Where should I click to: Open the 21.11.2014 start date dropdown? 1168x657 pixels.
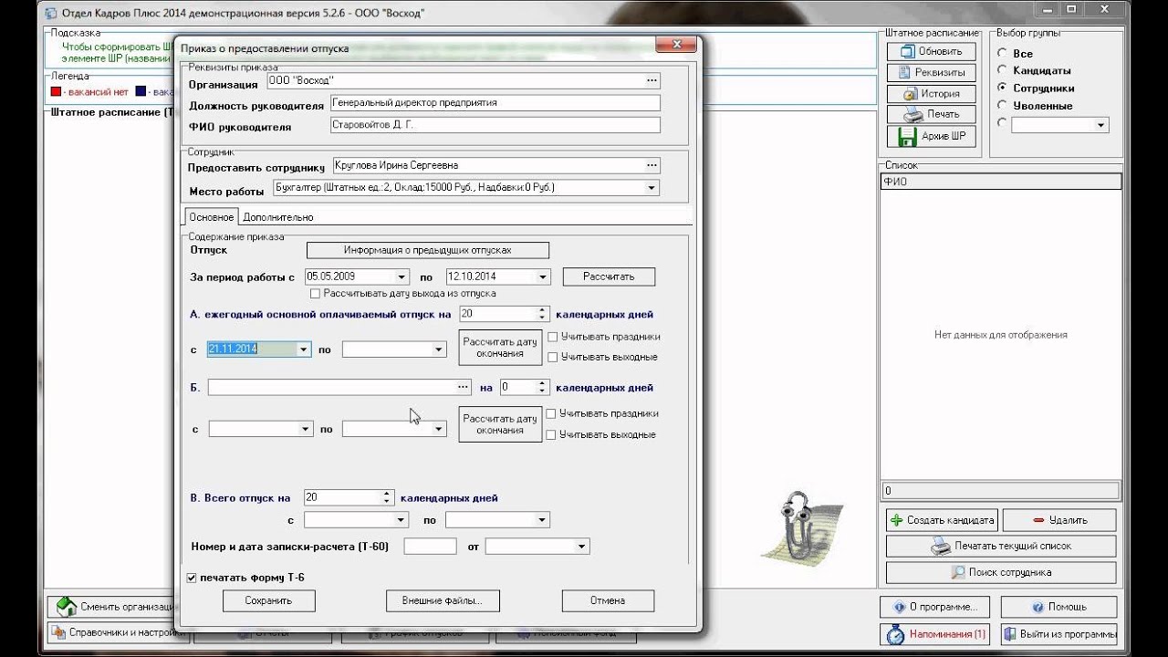pos(303,349)
